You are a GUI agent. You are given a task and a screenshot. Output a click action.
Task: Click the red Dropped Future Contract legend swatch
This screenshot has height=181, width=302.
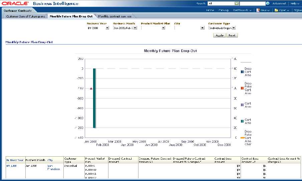[243, 88]
